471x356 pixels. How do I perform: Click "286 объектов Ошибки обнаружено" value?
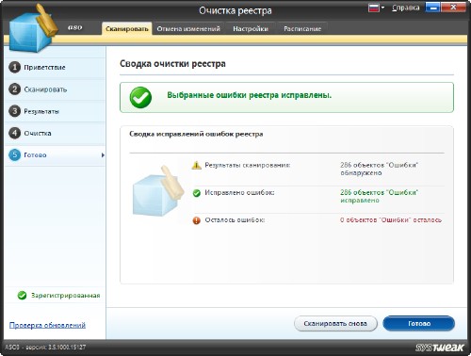pos(379,169)
